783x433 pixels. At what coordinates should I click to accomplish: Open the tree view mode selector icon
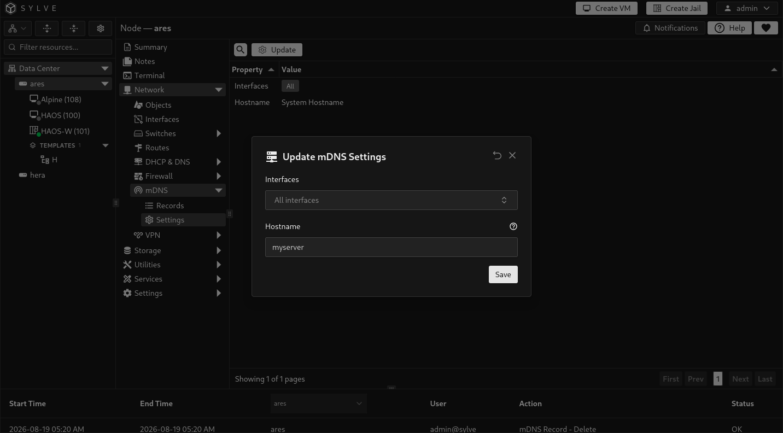click(x=17, y=28)
